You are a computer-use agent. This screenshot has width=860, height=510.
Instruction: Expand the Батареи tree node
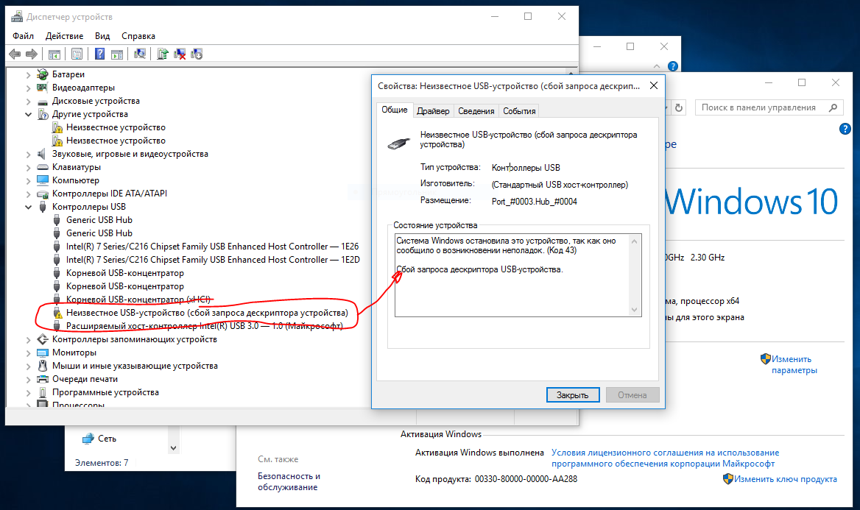pos(29,74)
